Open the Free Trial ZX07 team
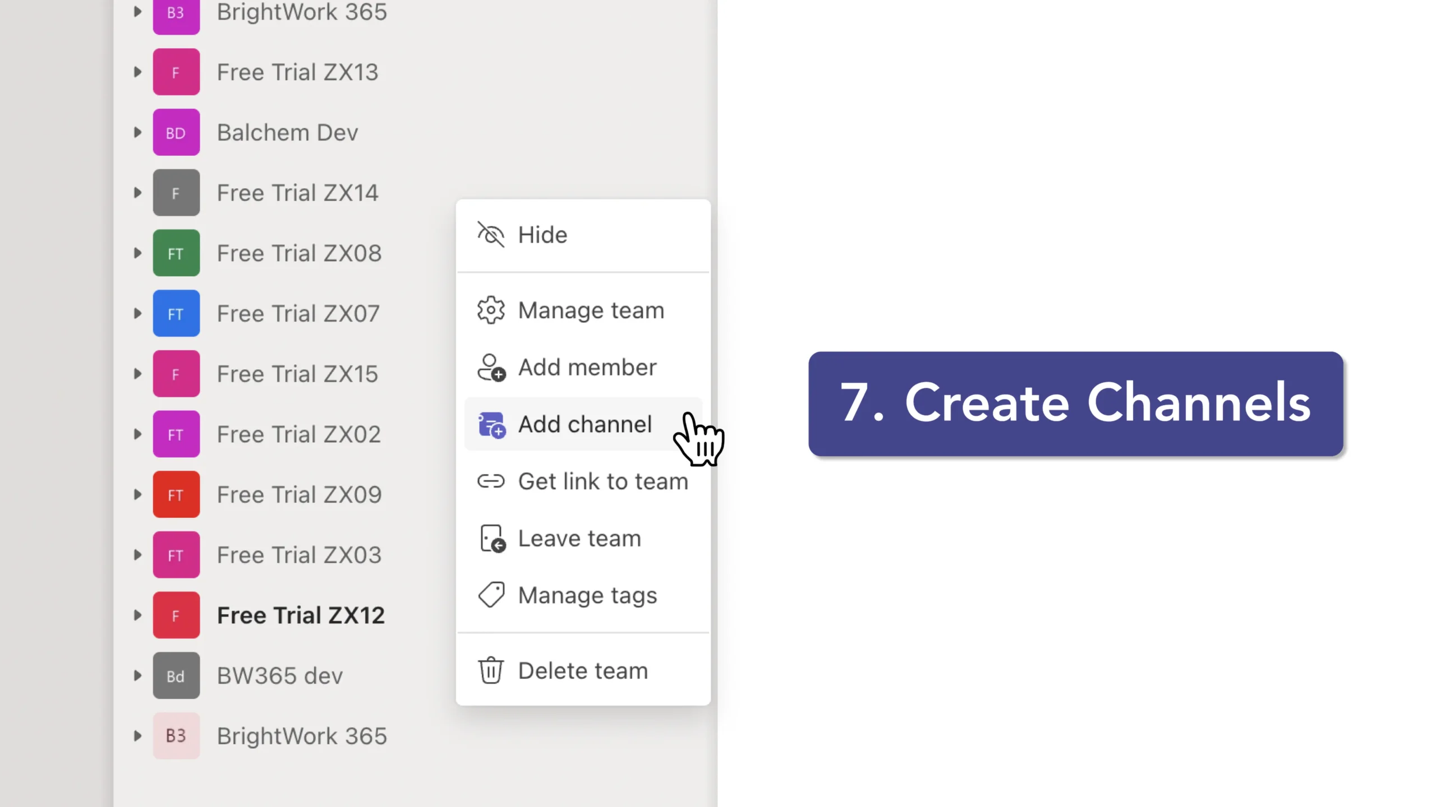Image resolution: width=1436 pixels, height=807 pixels. [298, 314]
